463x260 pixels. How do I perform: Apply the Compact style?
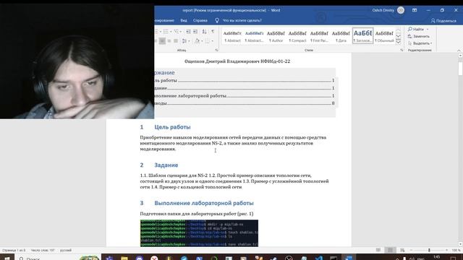(297, 36)
